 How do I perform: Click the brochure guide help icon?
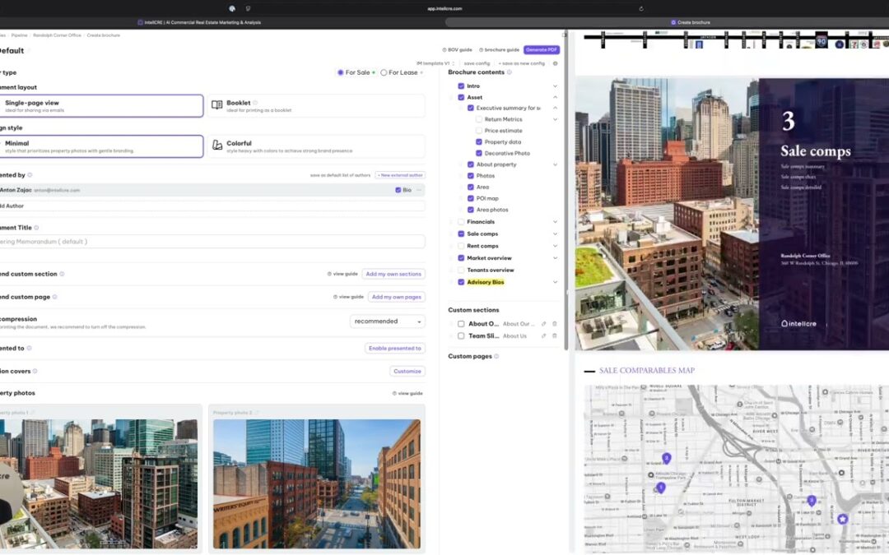(482, 49)
